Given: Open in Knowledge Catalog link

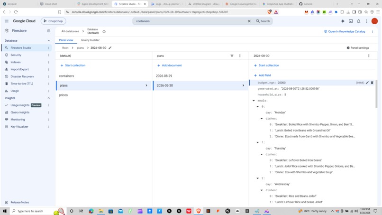Looking at the screenshot, I should (345, 31).
